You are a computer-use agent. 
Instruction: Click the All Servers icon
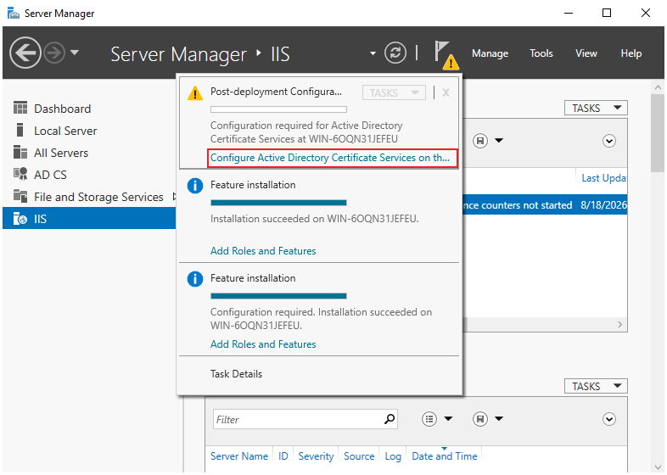[20, 152]
